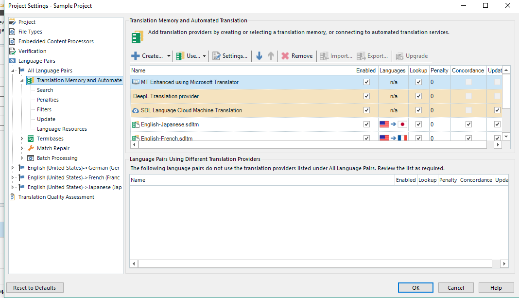The image size is (519, 298).
Task: Expand the Batch Processing node
Action: point(22,158)
